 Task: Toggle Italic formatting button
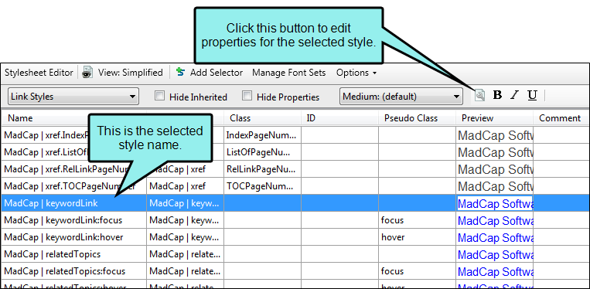[x=514, y=96]
